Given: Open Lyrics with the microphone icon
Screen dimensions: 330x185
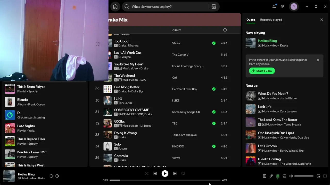Looking at the screenshot, I should click(x=271, y=176).
